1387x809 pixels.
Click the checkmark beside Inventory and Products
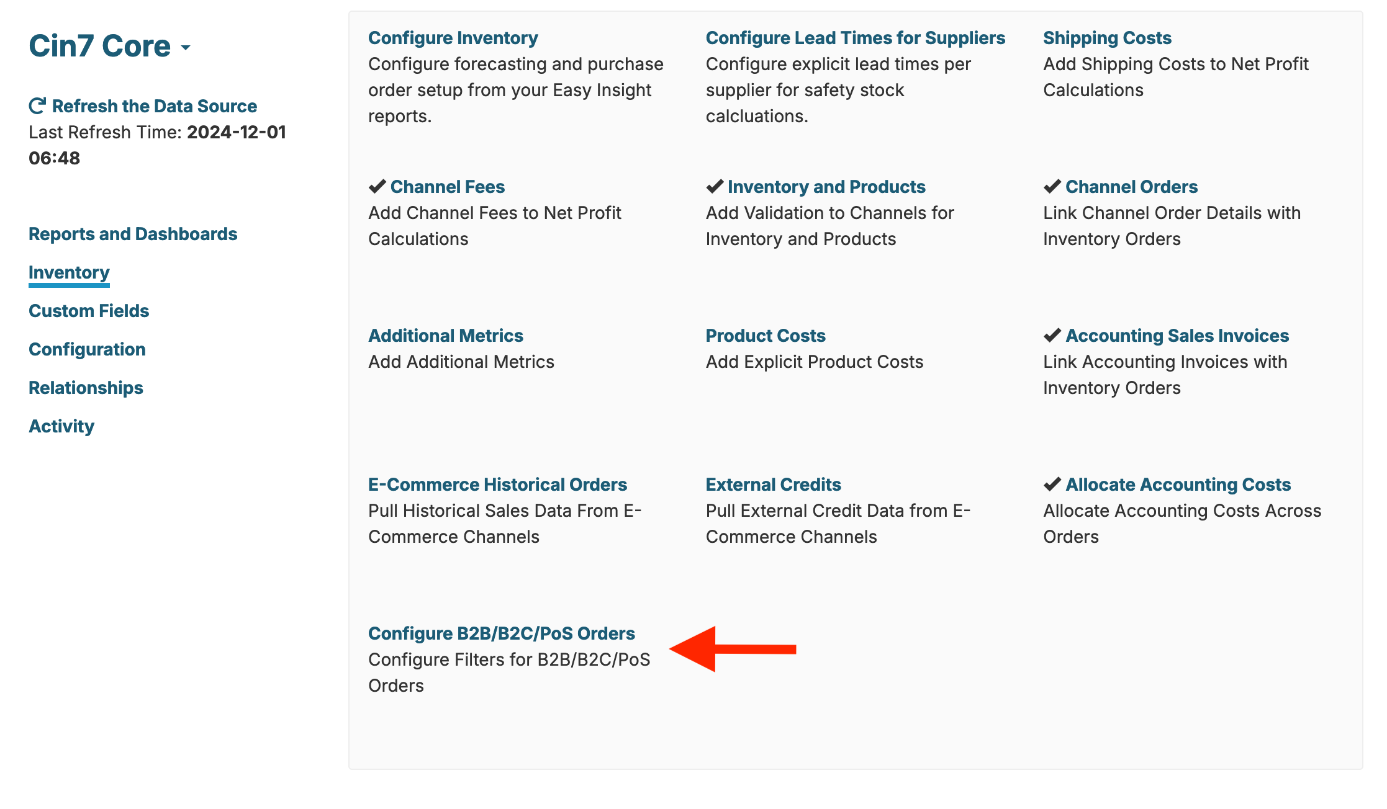coord(714,185)
